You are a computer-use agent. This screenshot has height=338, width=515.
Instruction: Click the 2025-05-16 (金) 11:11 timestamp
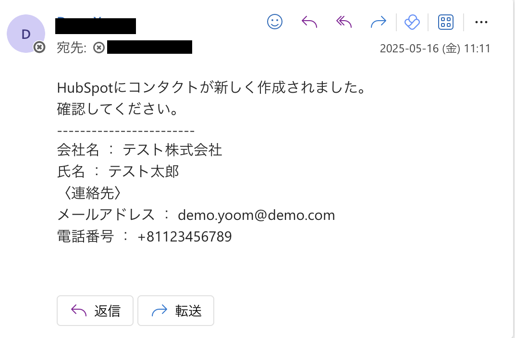(434, 48)
